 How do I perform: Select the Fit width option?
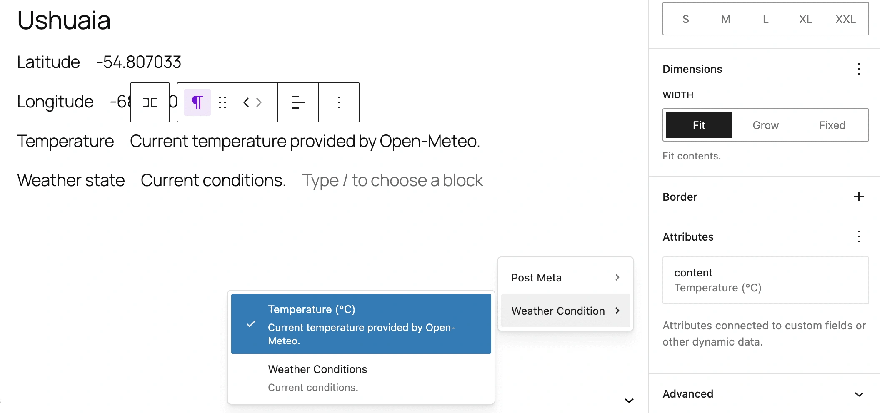[698, 125]
